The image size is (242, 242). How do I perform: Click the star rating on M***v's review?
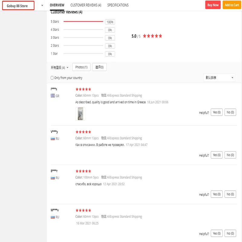tap(83, 210)
